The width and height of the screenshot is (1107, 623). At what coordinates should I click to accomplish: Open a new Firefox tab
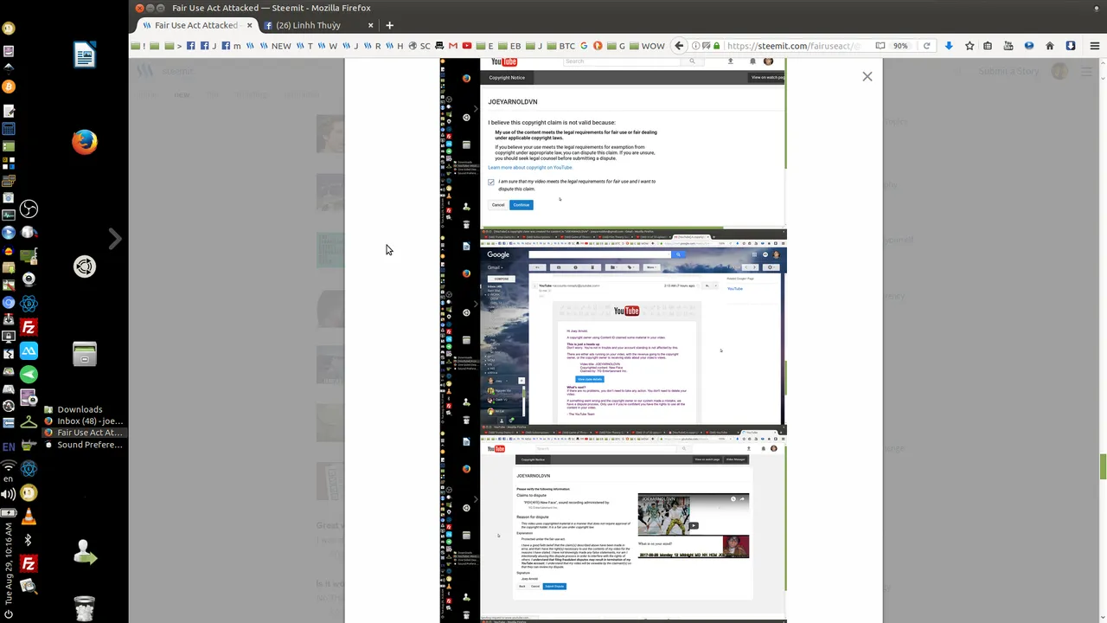pos(389,25)
